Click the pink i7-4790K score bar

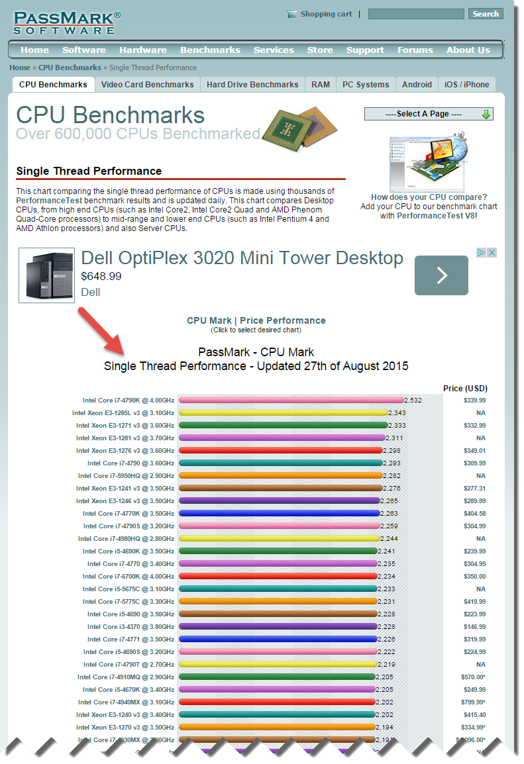click(x=291, y=400)
